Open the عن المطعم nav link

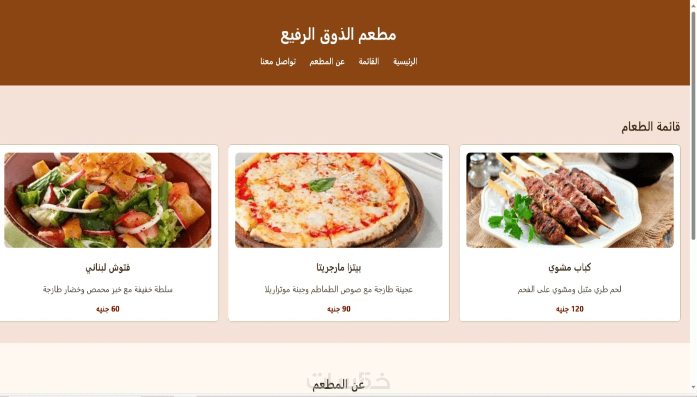(327, 61)
